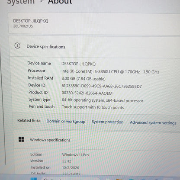Select model number 20L70021US
Screen dimensions: 180x180
[23, 26]
